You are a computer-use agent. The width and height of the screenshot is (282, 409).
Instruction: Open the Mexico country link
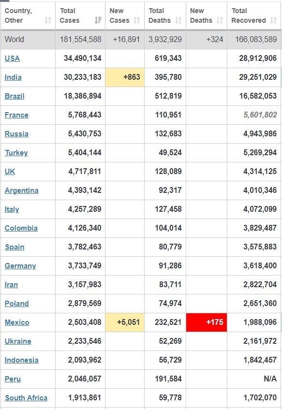[x=17, y=322]
